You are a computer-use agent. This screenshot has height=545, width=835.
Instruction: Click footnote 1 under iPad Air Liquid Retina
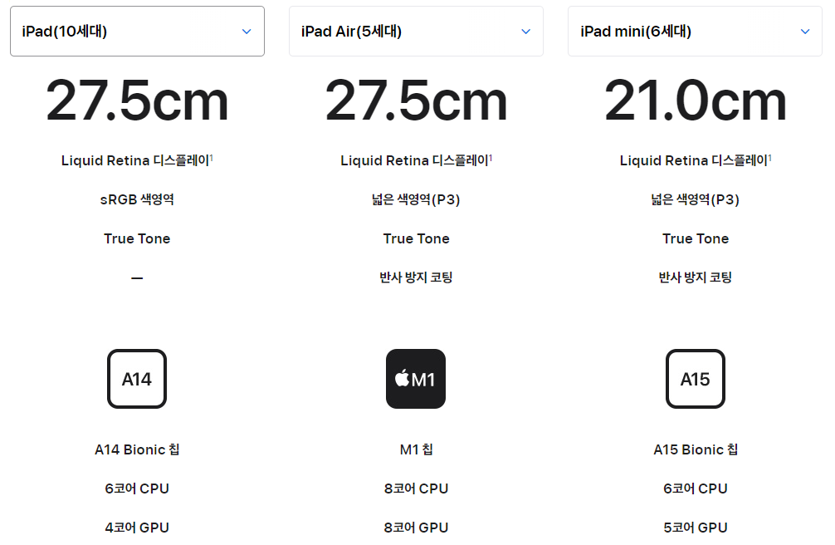tap(491, 157)
